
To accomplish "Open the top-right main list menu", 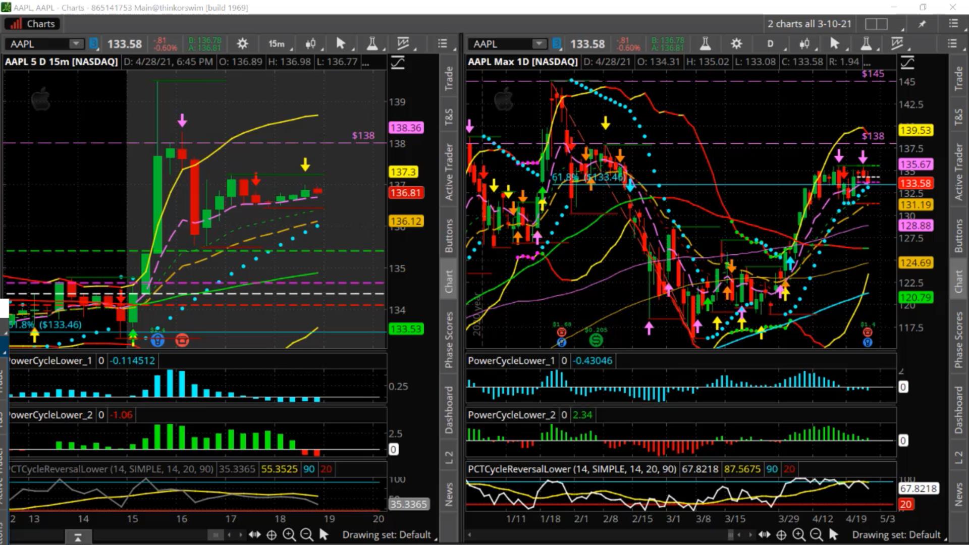I will 953,24.
